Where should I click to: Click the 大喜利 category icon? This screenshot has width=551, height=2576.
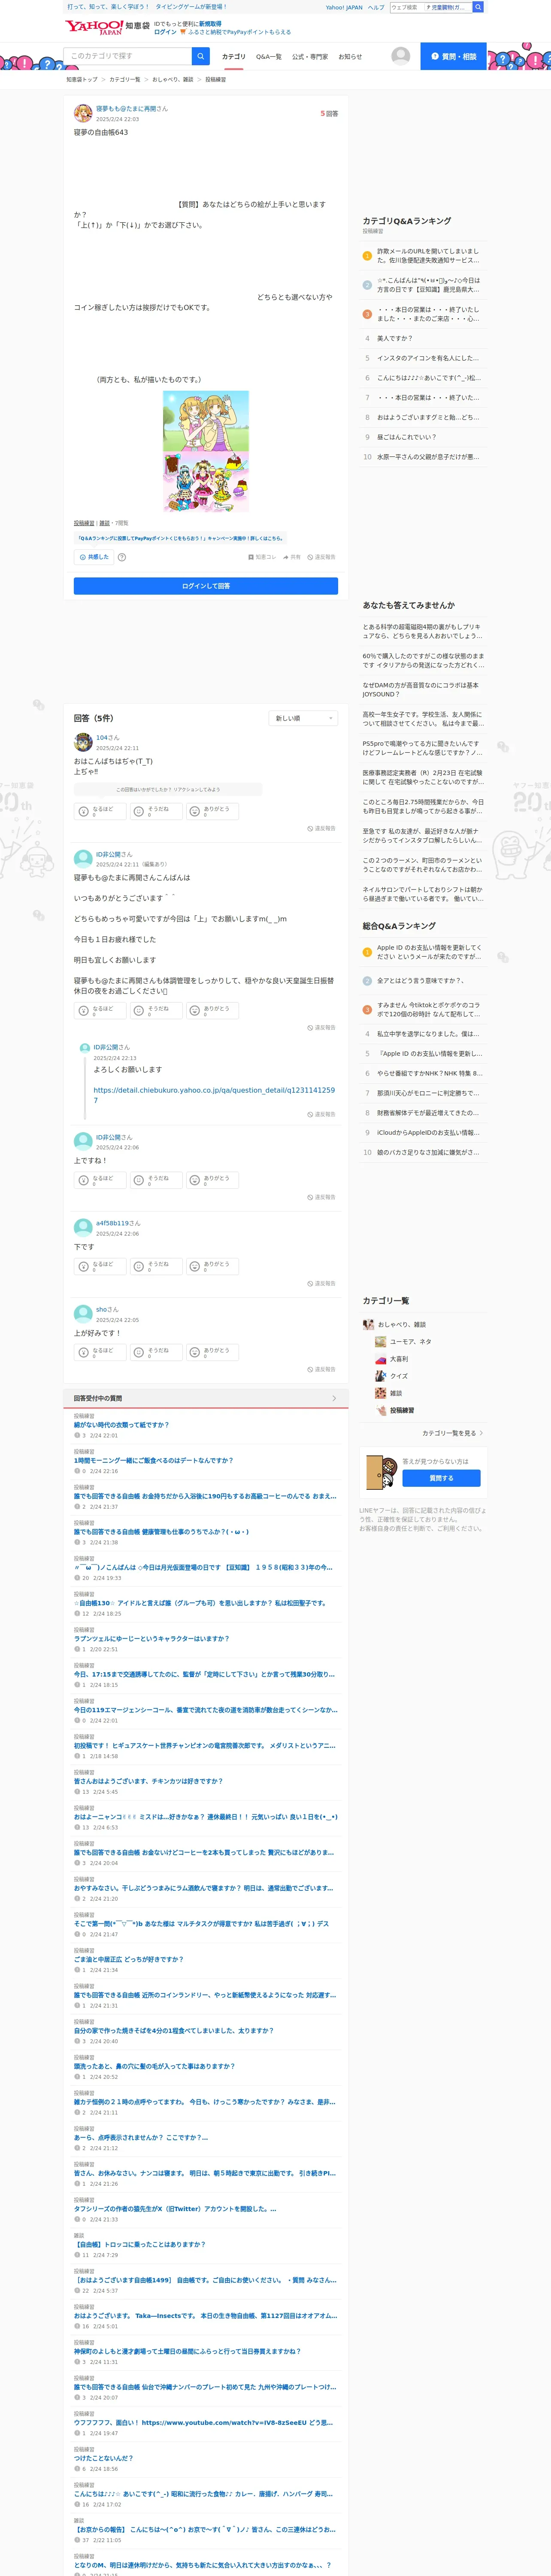coord(380,1359)
